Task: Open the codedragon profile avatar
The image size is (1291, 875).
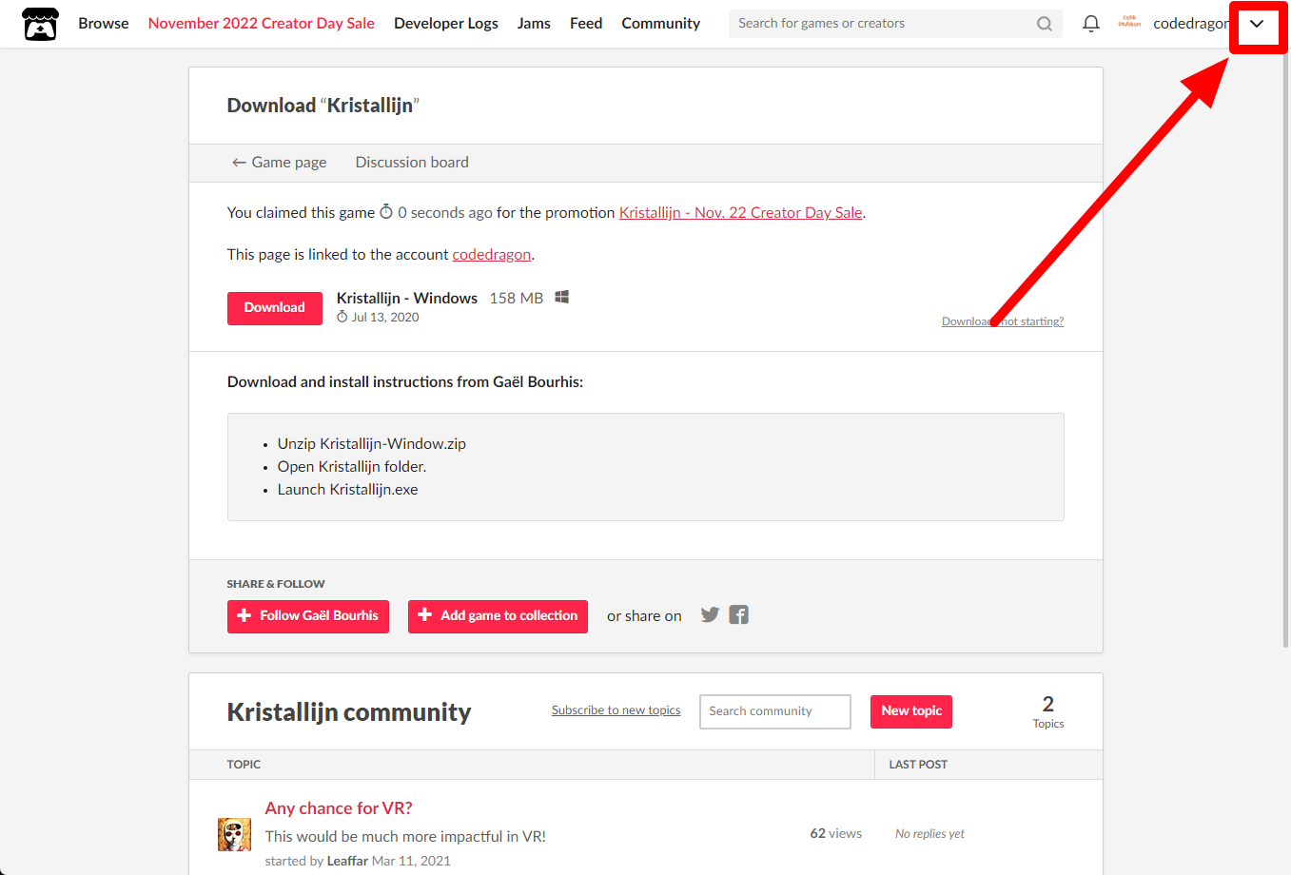Action: point(1129,23)
